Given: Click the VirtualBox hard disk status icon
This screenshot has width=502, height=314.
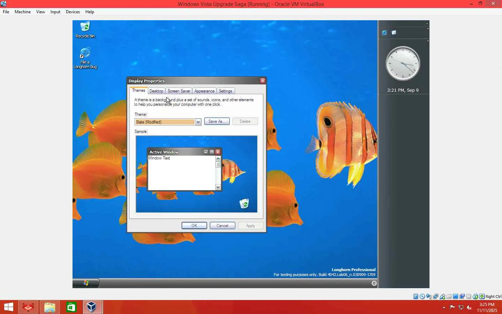Looking at the screenshot, I should pos(416,297).
